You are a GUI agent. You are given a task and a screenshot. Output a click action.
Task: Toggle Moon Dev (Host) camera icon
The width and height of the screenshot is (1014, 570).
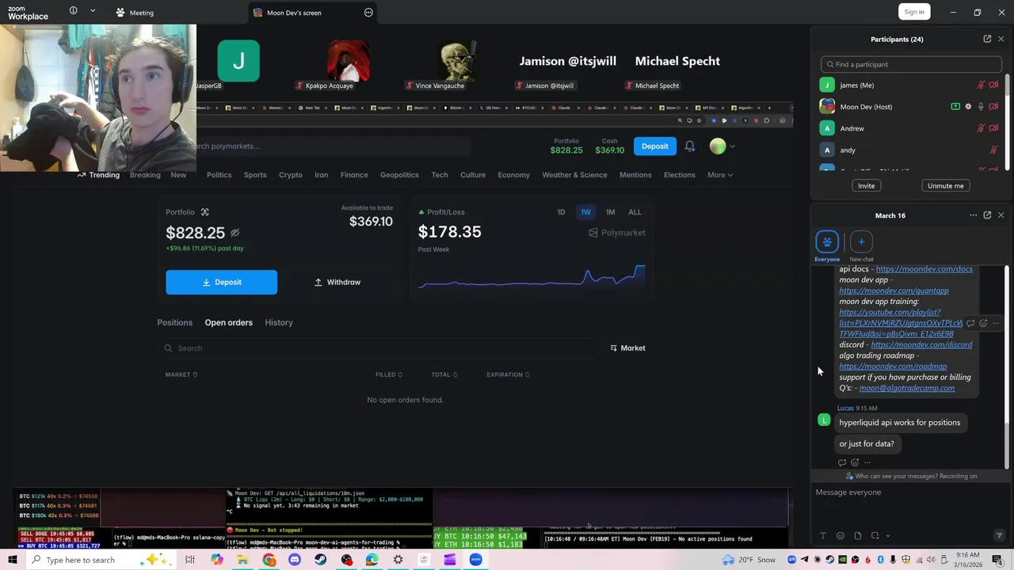click(x=993, y=107)
